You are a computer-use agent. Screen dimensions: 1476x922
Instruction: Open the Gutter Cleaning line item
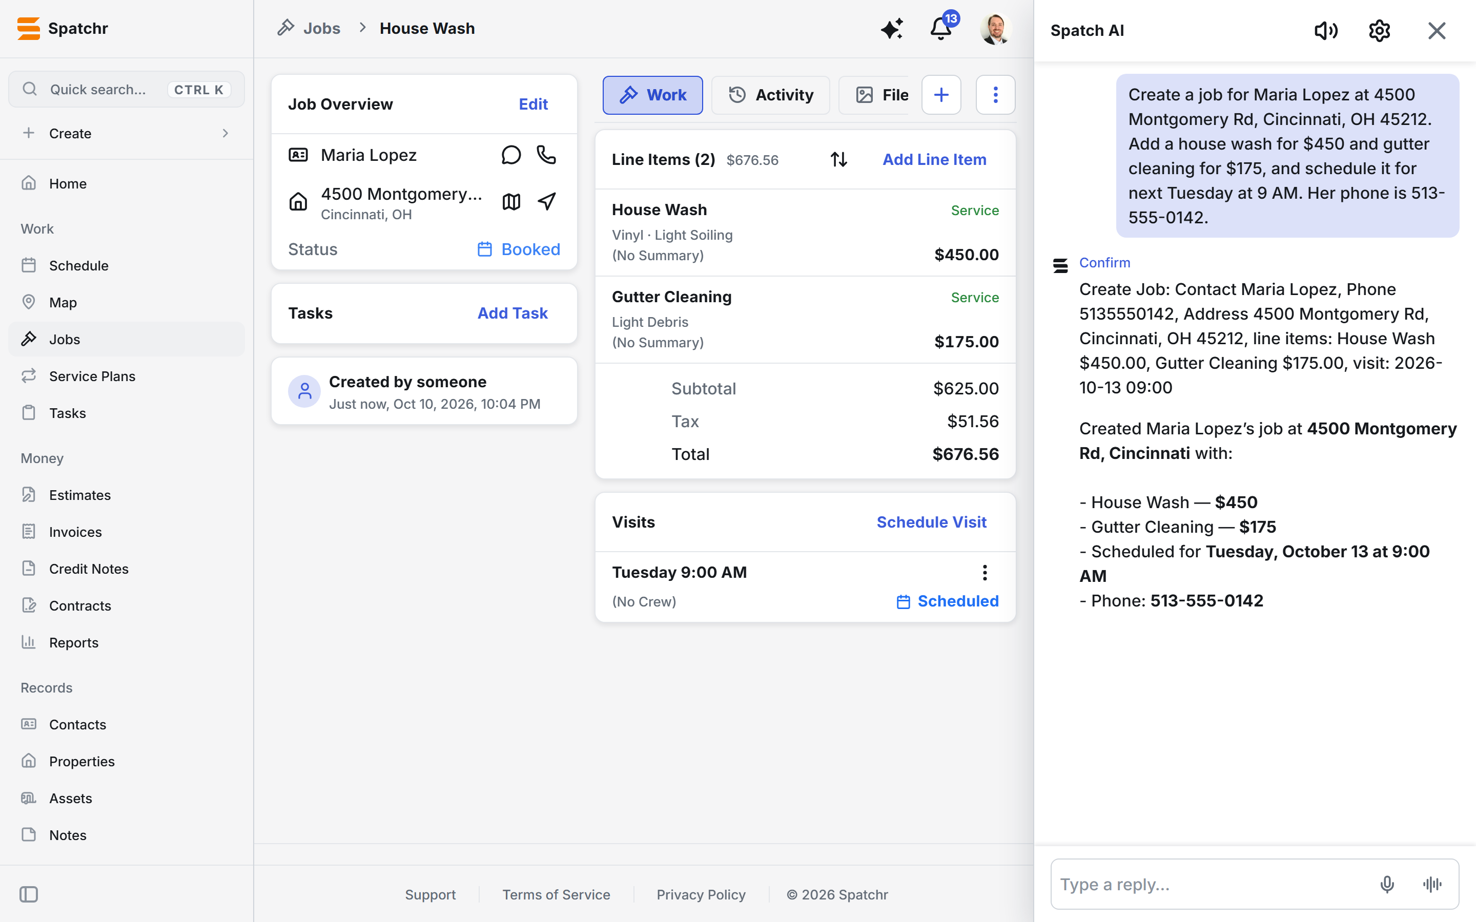click(805, 320)
